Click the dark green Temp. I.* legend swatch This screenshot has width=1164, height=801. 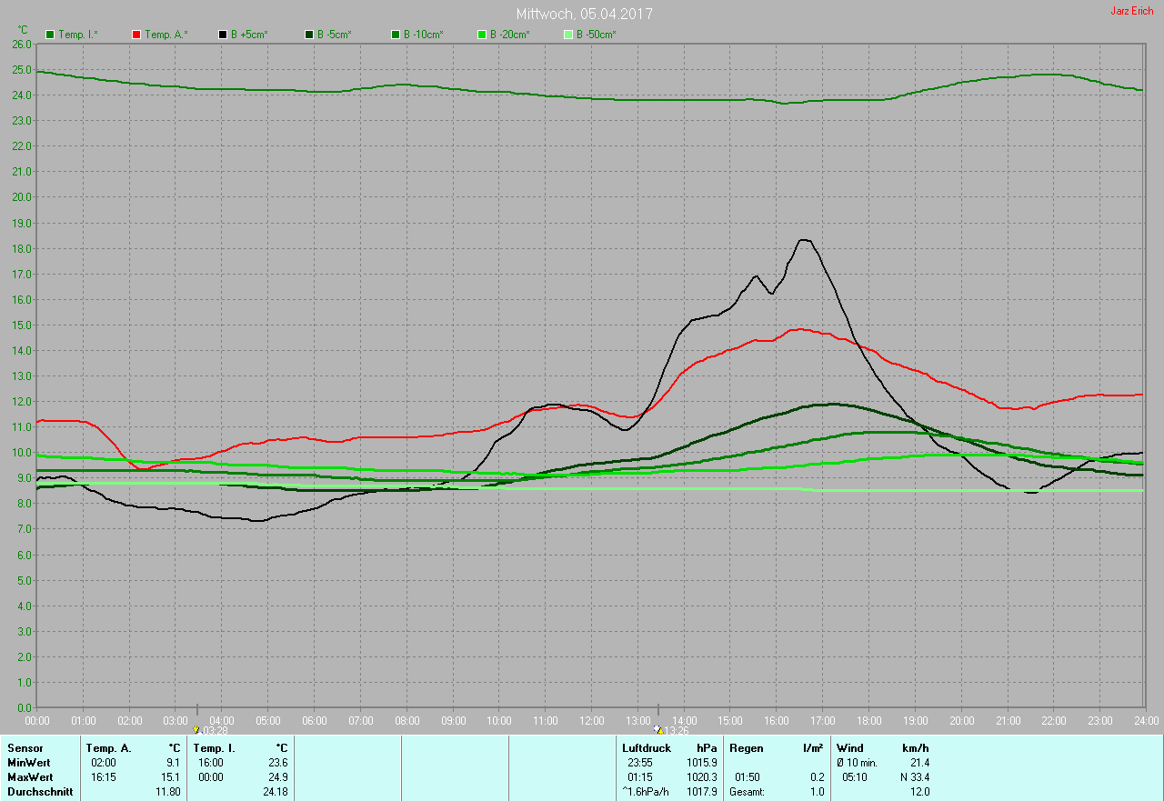point(50,35)
